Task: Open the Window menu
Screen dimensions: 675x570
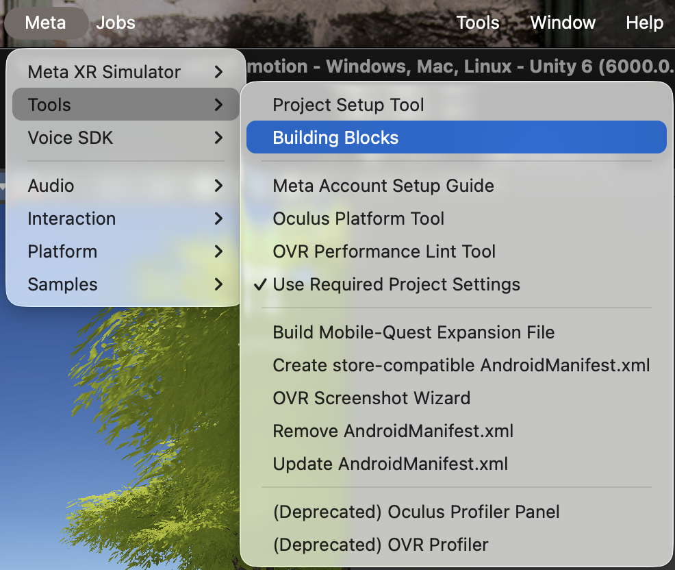Action: point(563,23)
